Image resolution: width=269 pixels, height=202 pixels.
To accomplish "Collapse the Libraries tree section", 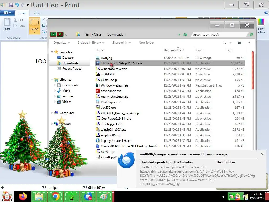I will tap(52, 79).
